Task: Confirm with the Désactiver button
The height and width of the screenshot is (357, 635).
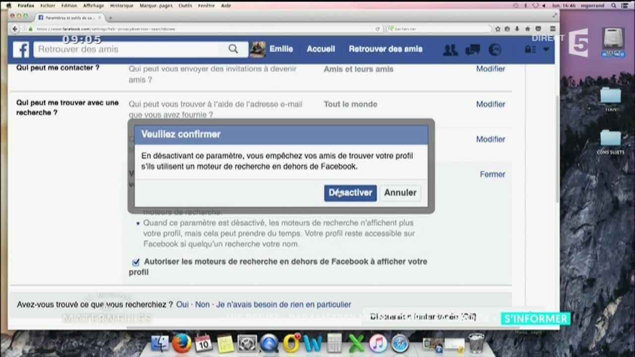Action: point(350,193)
